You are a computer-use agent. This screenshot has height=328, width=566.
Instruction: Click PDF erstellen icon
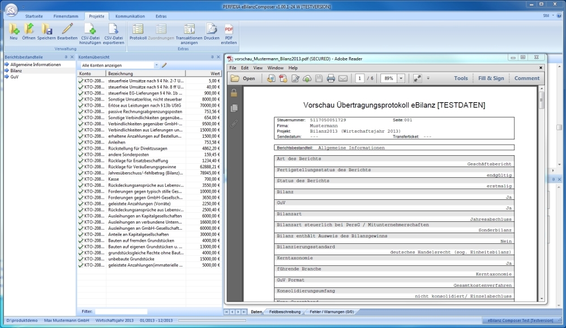[x=229, y=29]
